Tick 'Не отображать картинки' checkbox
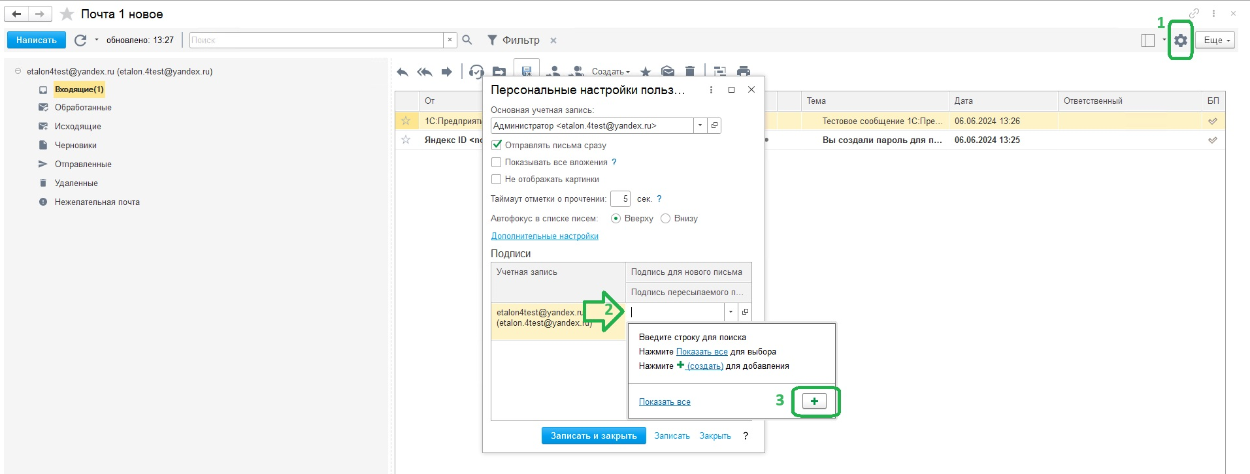The height and width of the screenshot is (474, 1250). pyautogui.click(x=497, y=179)
